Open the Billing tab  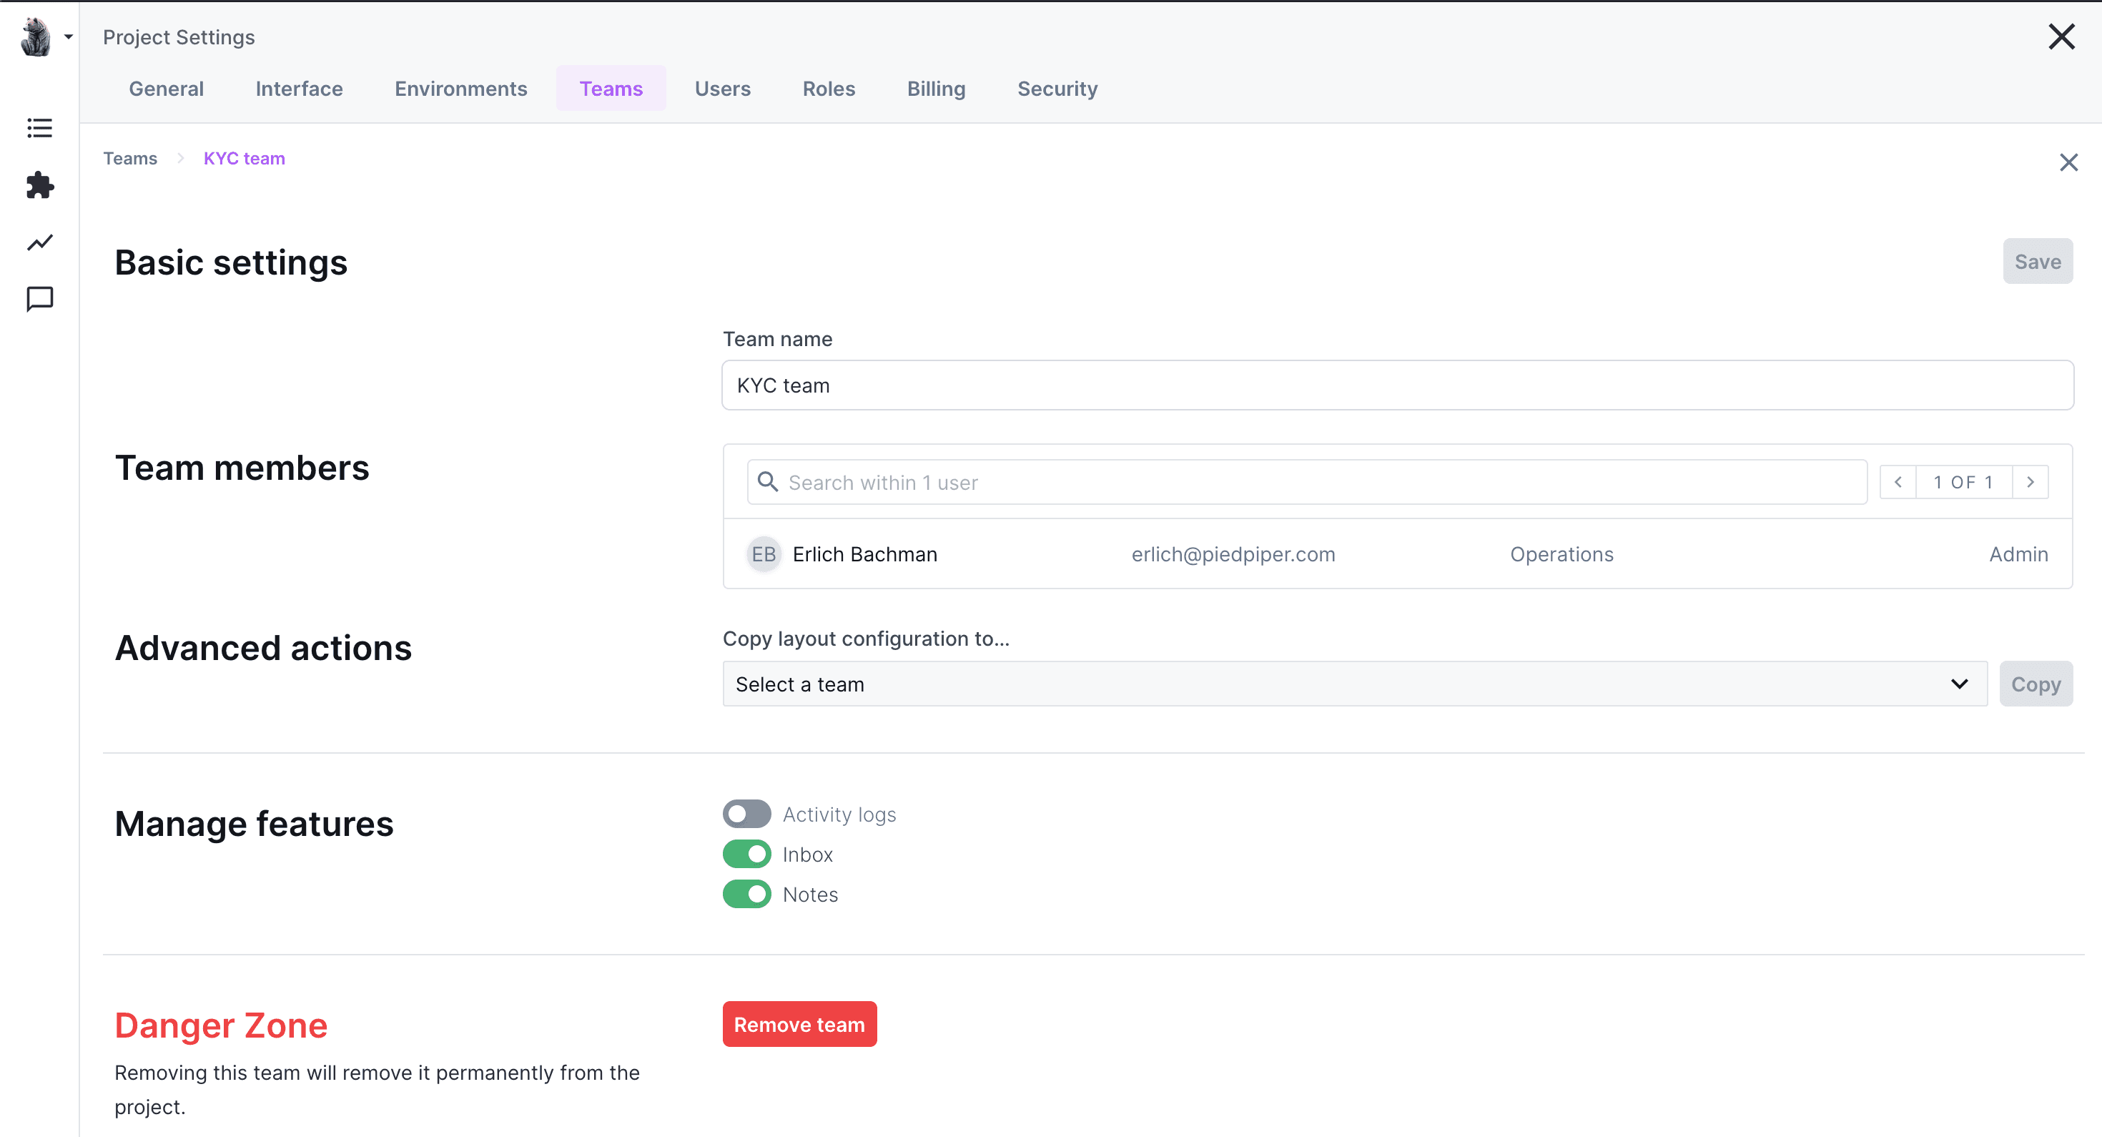point(936,88)
